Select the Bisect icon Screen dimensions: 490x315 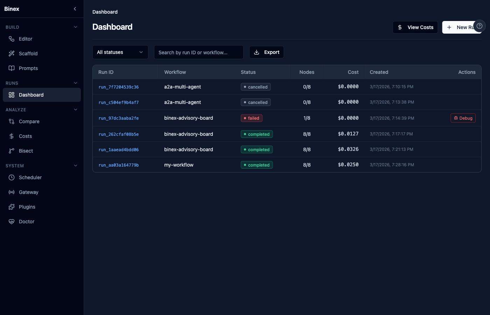[12, 150]
